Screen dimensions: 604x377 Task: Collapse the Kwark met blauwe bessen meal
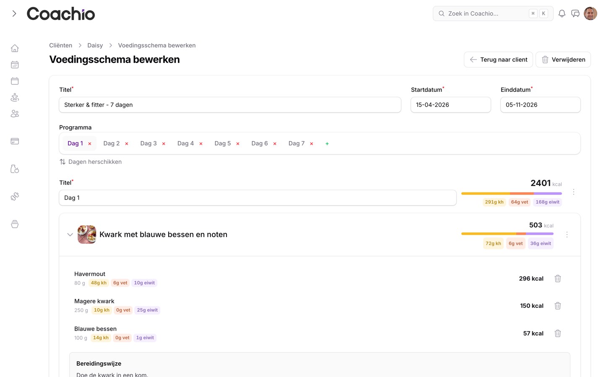pyautogui.click(x=70, y=235)
